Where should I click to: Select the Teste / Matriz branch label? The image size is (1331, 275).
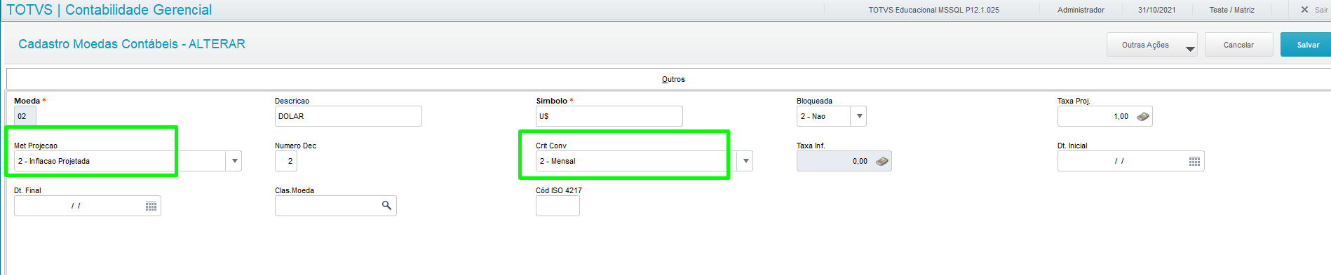click(1232, 10)
